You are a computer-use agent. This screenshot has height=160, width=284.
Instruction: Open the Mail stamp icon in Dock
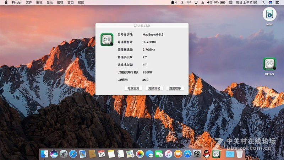click(83, 154)
